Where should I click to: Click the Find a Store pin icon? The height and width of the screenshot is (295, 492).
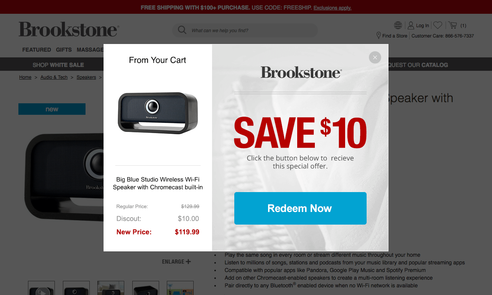[378, 36]
